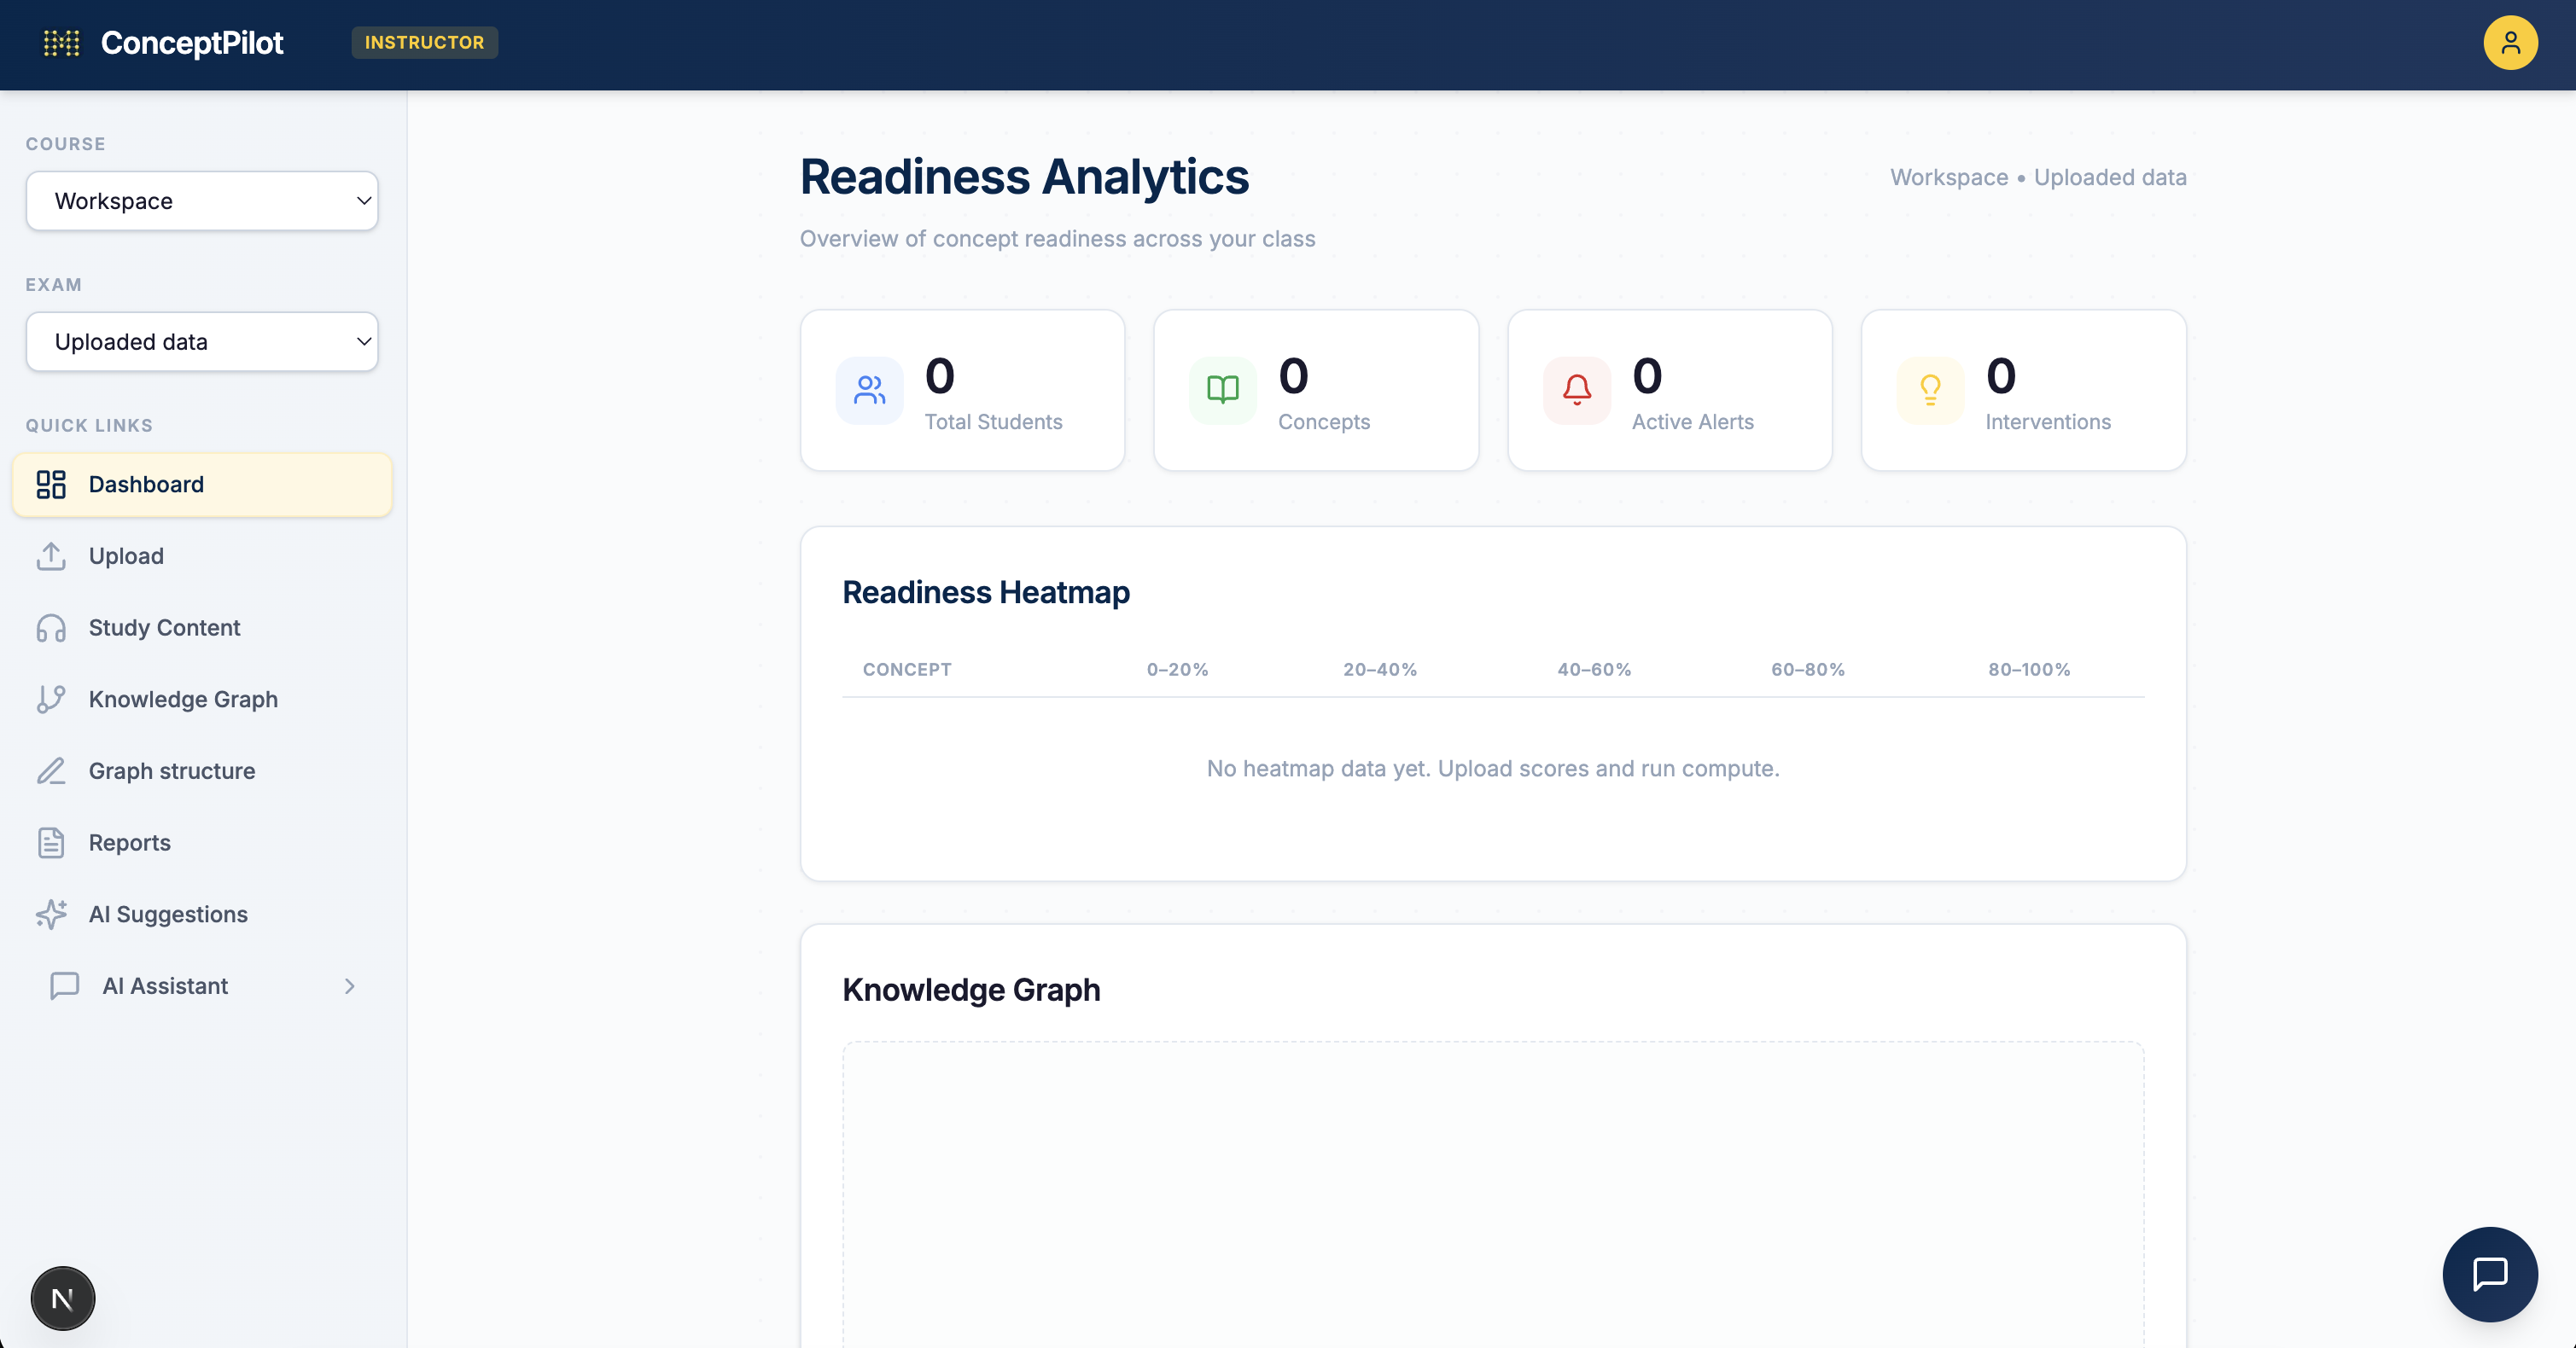Open the Upload page
This screenshot has width=2576, height=1348.
pos(126,555)
